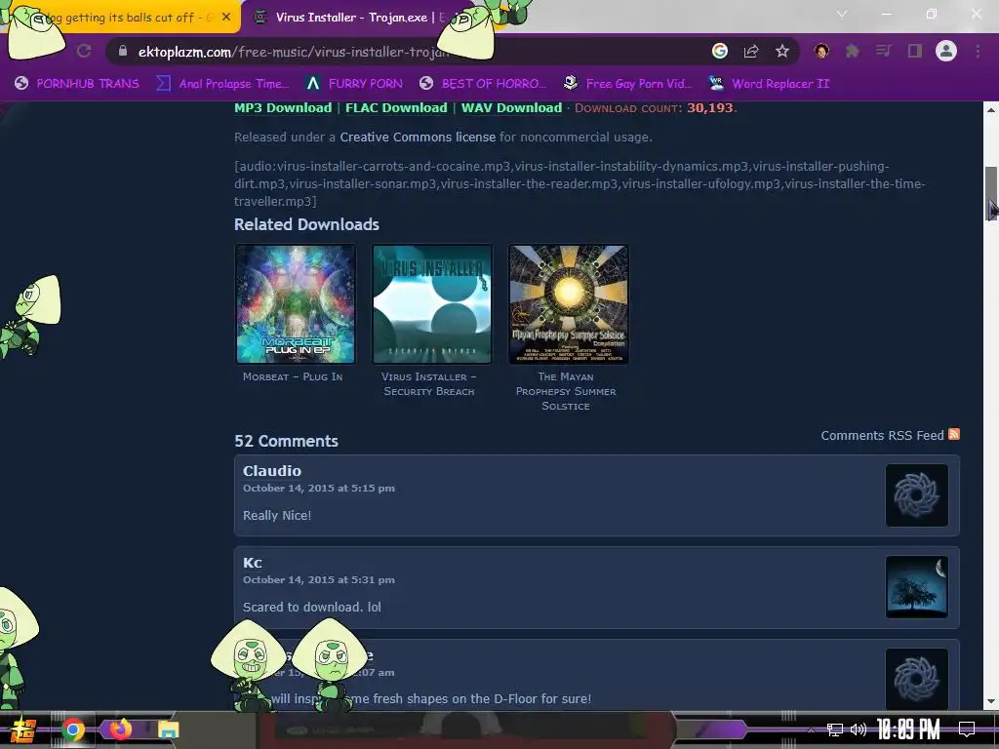Click the 'Related Downloads' heading

coord(306,224)
